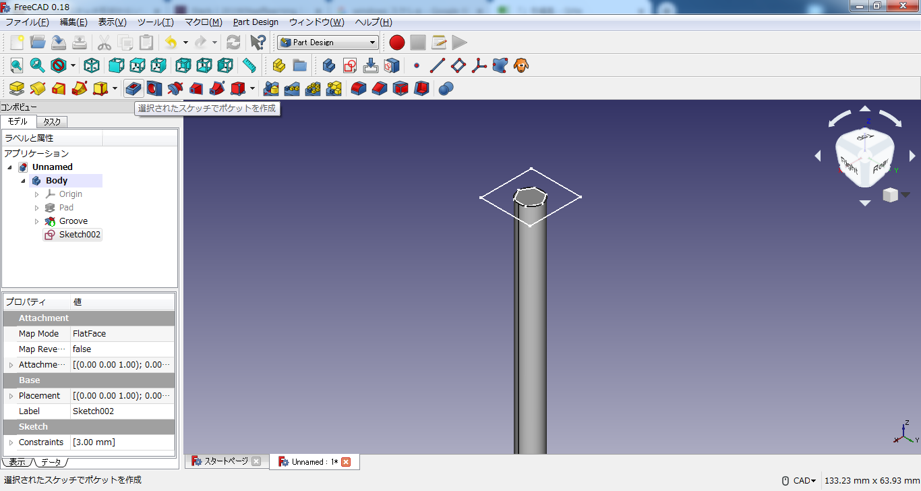Create a datum plane icon

pyautogui.click(x=458, y=65)
